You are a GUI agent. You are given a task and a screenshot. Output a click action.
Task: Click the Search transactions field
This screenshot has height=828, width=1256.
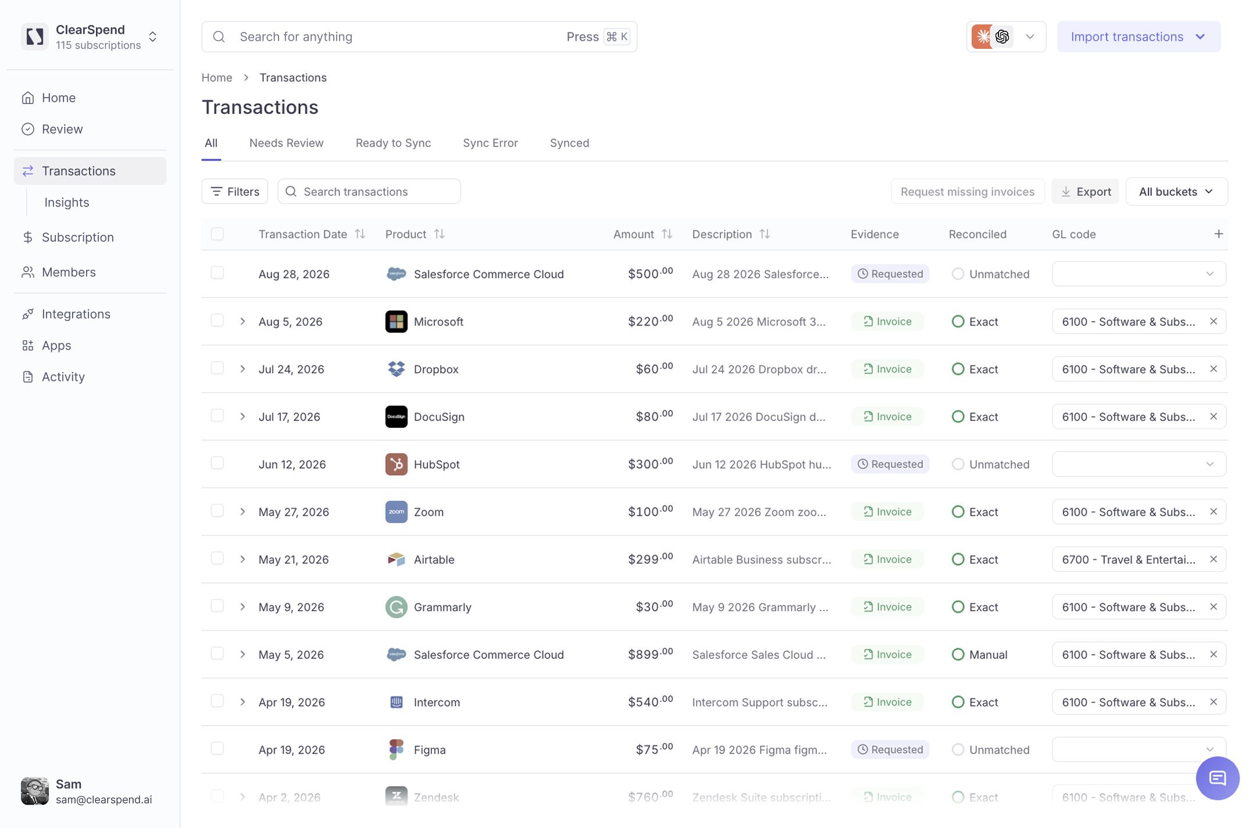coord(369,191)
